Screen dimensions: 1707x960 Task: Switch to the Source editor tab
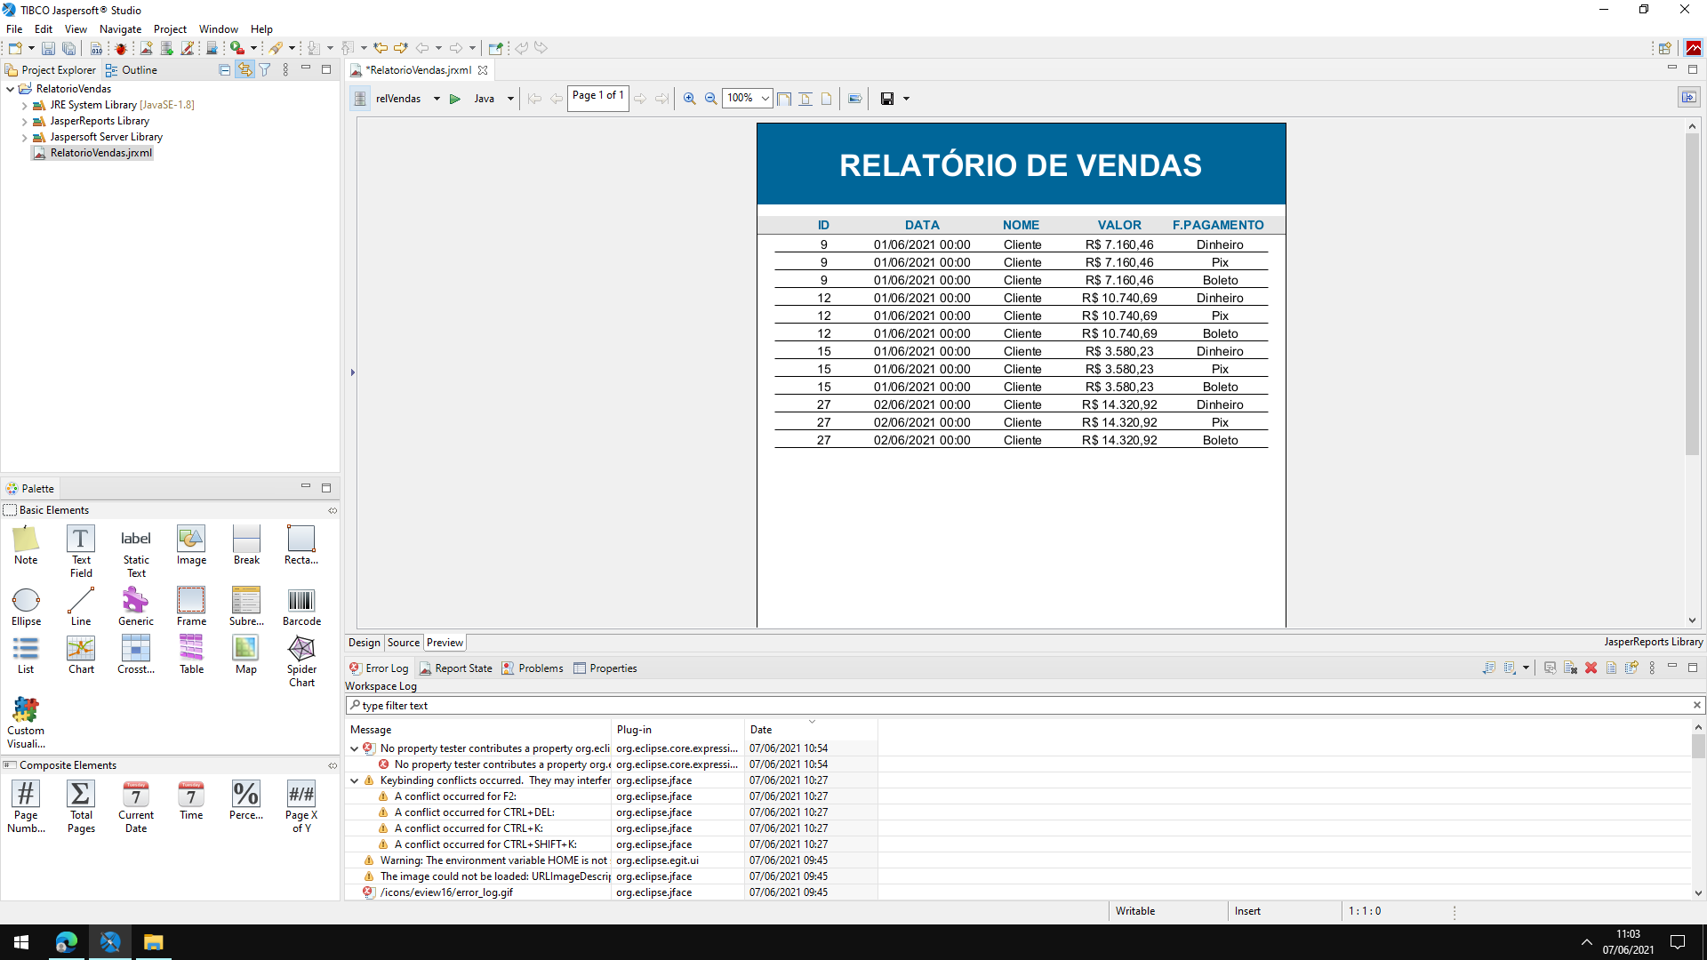point(403,643)
